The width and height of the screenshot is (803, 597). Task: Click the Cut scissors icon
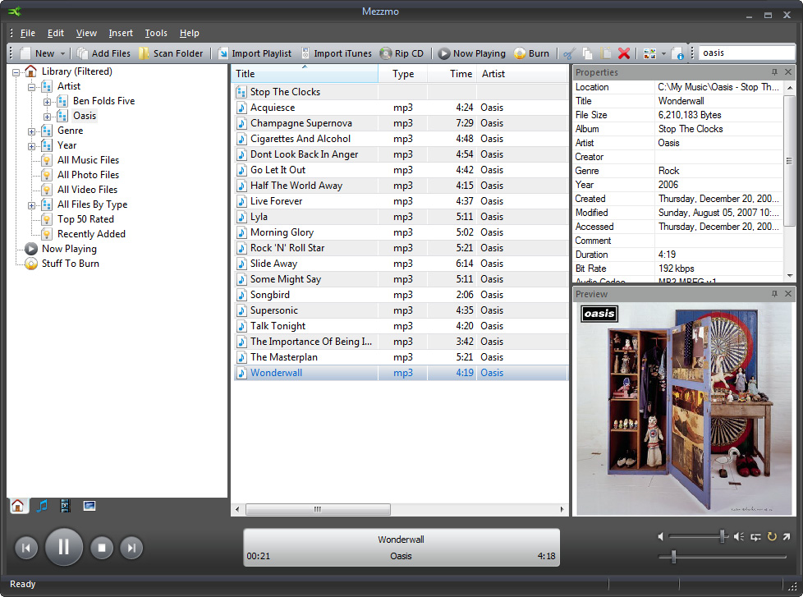click(x=569, y=53)
